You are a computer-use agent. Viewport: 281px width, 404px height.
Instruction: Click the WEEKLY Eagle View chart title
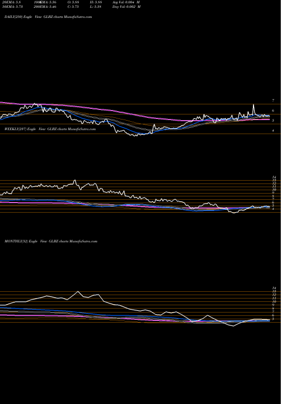[x=50, y=129]
